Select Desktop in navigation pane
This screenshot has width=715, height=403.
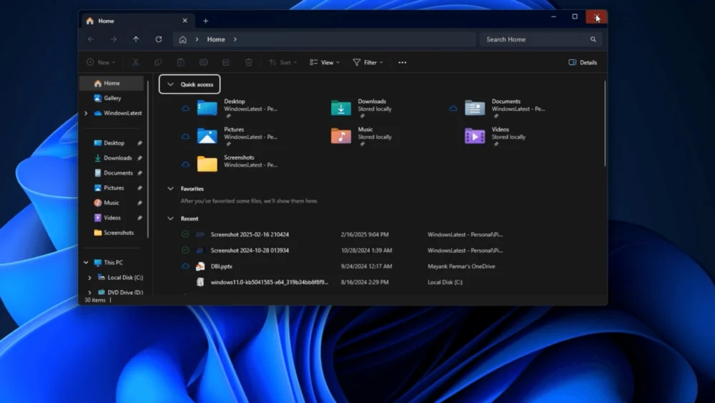pyautogui.click(x=112, y=143)
